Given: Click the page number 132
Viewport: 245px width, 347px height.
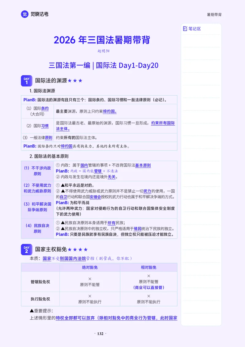Looking at the screenshot, I should coord(100,334).
